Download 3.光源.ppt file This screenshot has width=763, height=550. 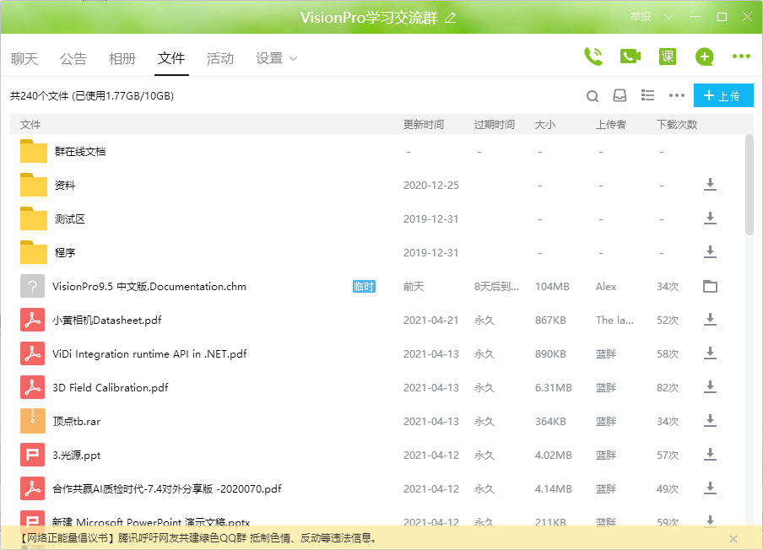point(710,454)
